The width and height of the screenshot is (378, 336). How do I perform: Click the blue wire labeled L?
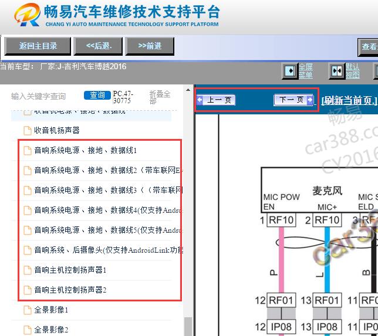click(x=327, y=260)
